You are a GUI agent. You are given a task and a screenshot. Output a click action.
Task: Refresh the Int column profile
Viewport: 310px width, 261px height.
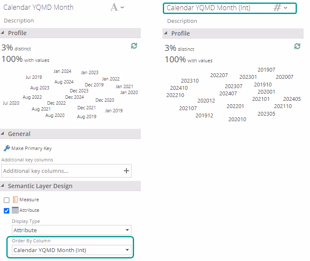(297, 46)
